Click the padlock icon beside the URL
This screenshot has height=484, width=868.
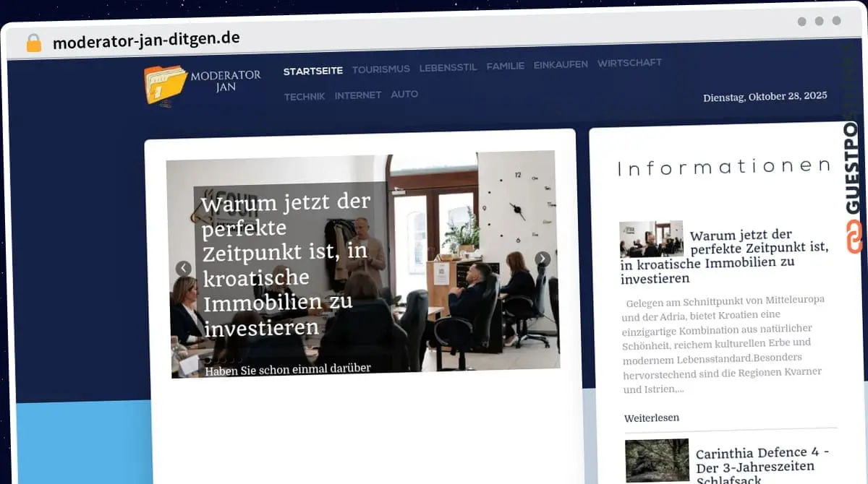(x=34, y=43)
